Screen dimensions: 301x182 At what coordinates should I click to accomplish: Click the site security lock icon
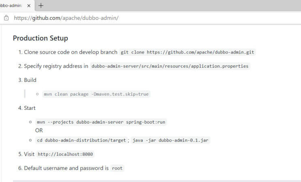(6, 18)
